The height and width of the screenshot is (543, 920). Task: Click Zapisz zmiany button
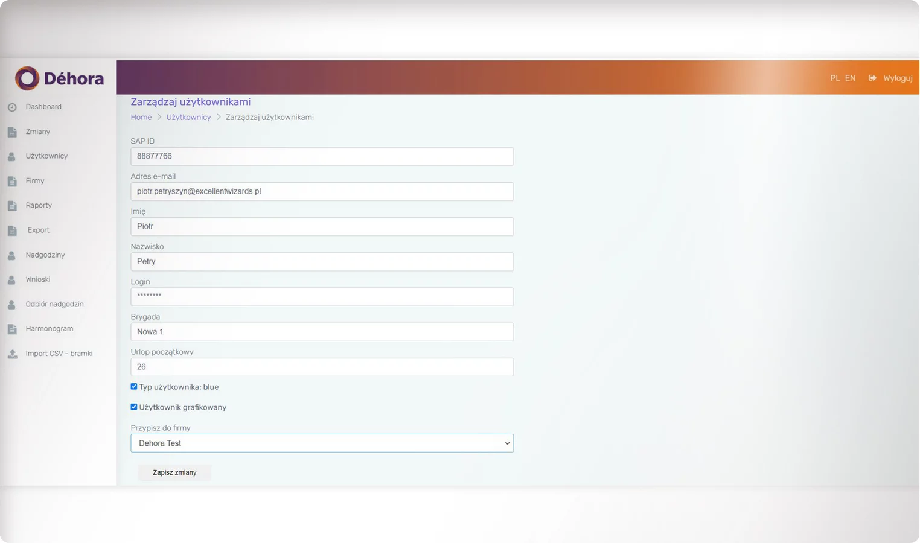pos(174,472)
